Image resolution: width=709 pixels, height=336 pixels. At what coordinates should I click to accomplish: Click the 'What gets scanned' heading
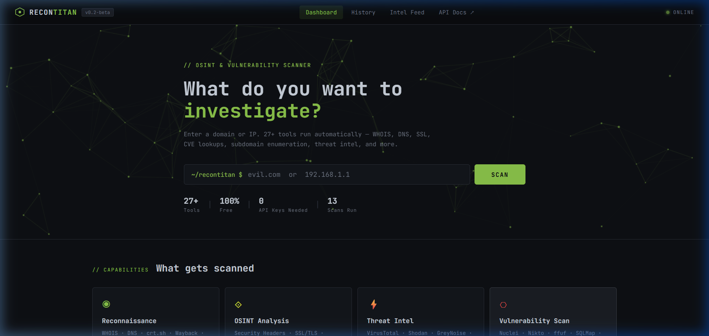[x=205, y=268]
